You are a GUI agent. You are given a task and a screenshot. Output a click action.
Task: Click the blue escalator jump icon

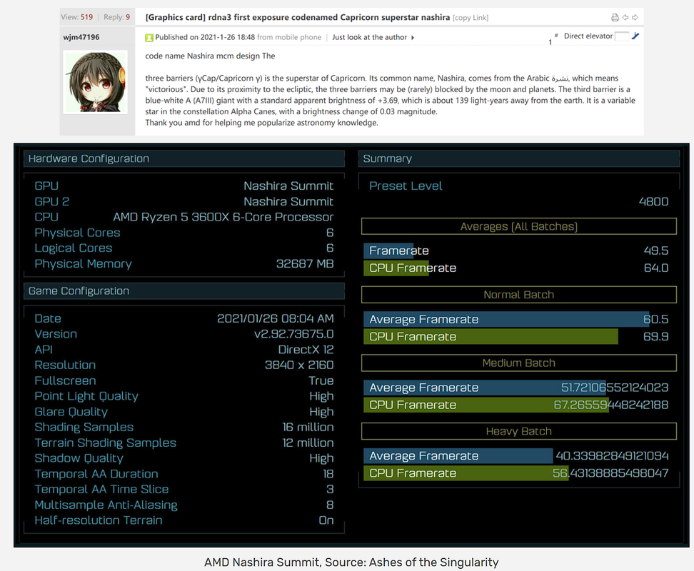click(635, 36)
